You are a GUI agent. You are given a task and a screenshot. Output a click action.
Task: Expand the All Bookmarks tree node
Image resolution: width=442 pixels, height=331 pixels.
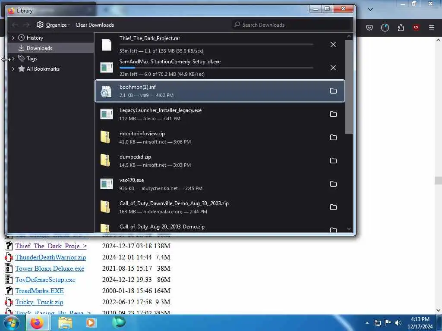[13, 69]
